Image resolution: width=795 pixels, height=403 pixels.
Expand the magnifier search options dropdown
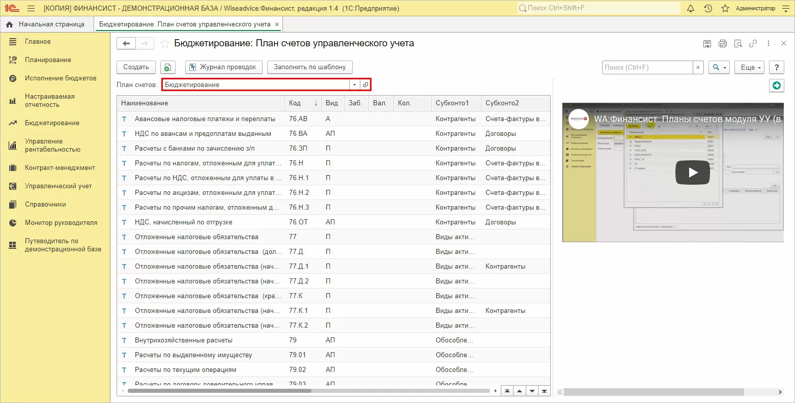coord(719,67)
